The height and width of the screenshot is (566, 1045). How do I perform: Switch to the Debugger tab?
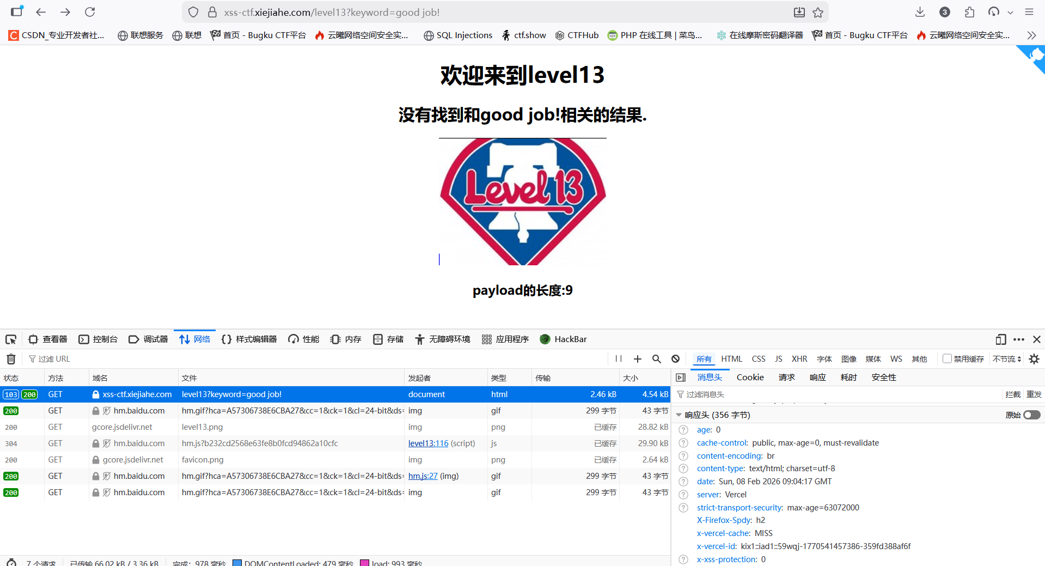click(148, 339)
